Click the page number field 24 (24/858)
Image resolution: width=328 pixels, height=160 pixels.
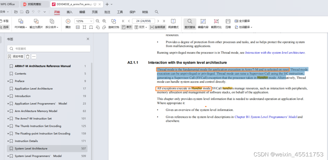pos(143,21)
